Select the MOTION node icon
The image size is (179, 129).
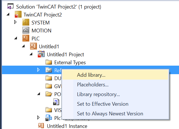click(26, 30)
